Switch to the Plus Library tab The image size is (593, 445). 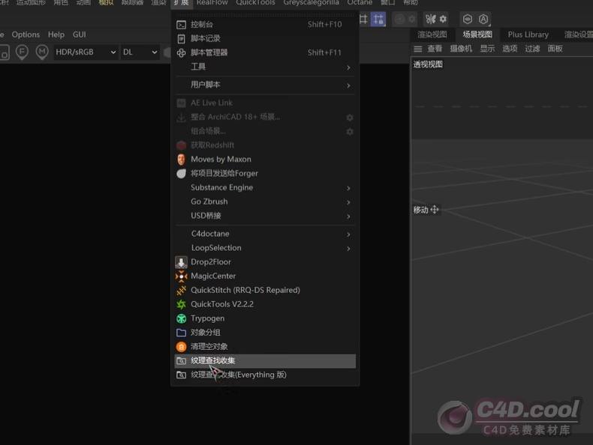click(x=528, y=34)
